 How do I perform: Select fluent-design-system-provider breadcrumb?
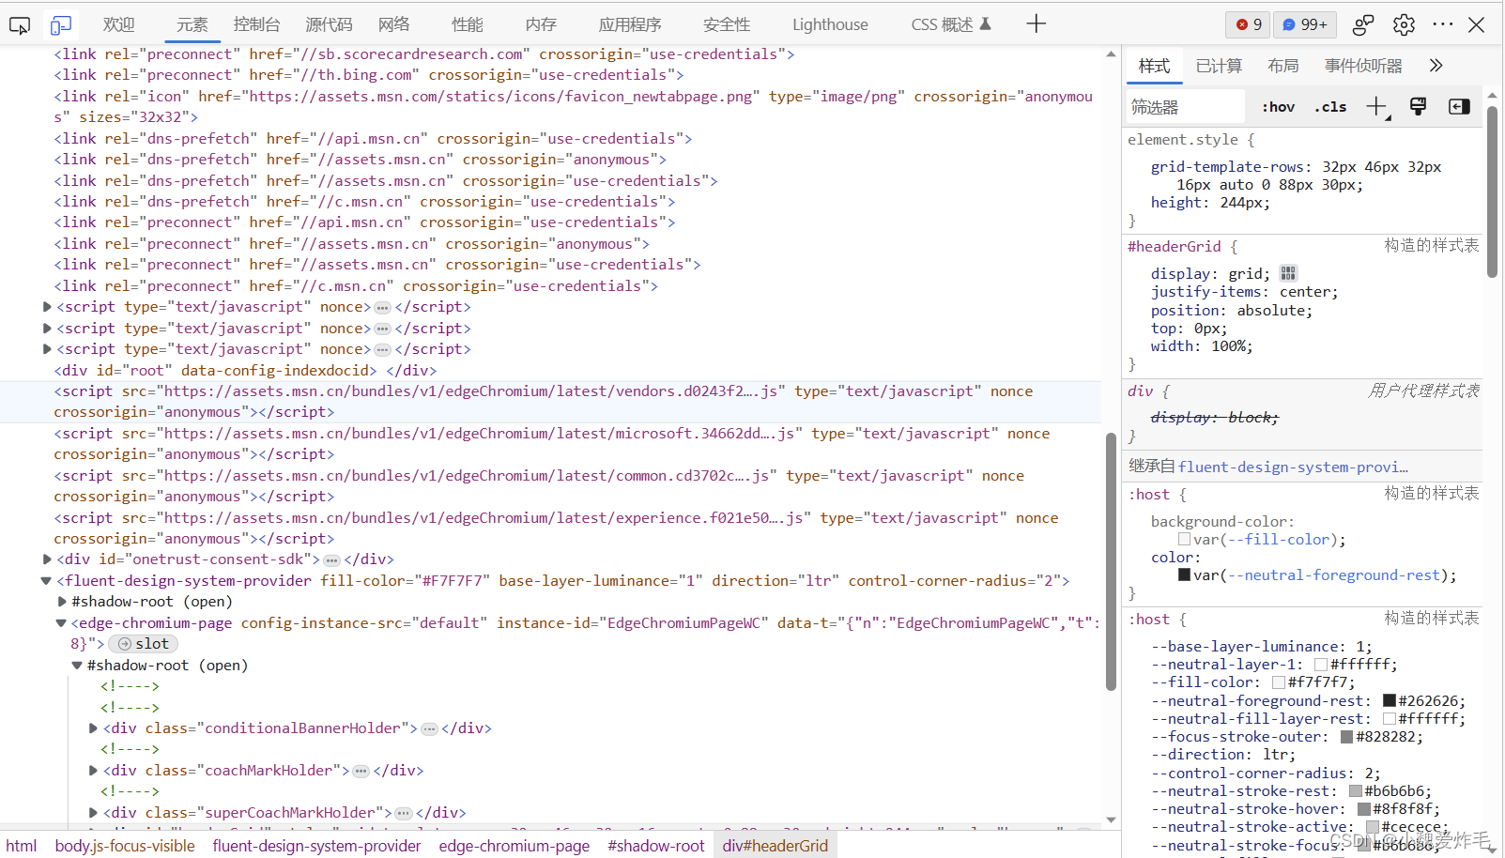[x=316, y=846]
